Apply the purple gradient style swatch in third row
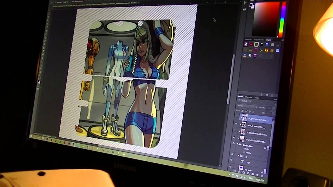The height and width of the screenshot is (187, 333). click(x=255, y=55)
